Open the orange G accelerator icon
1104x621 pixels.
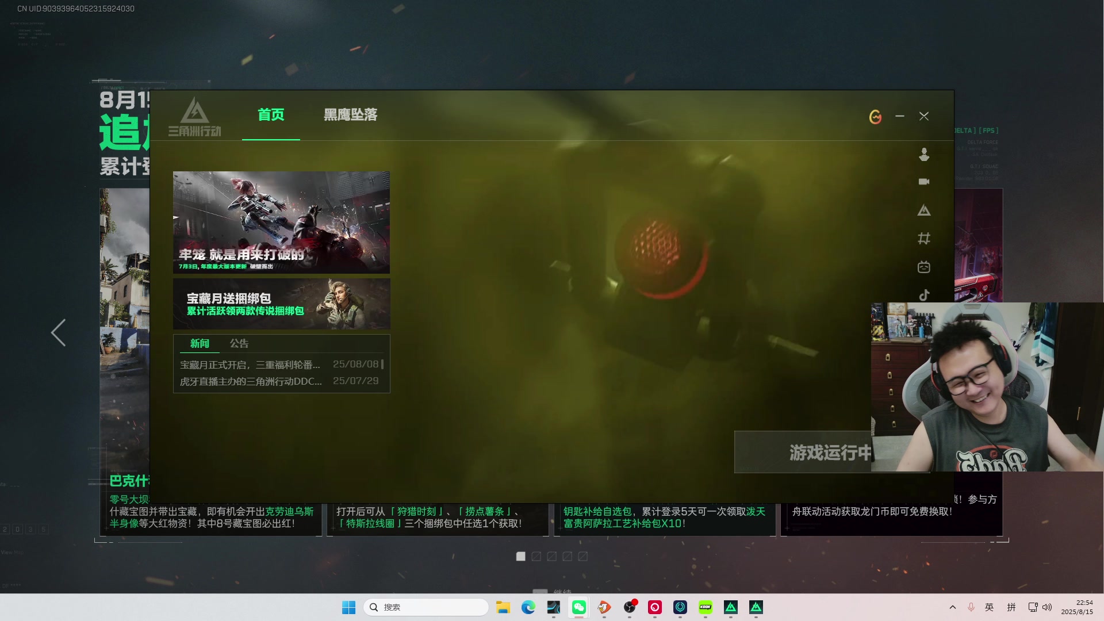(x=875, y=117)
